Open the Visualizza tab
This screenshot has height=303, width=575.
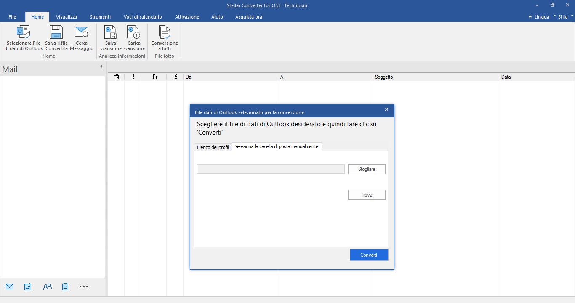[67, 17]
